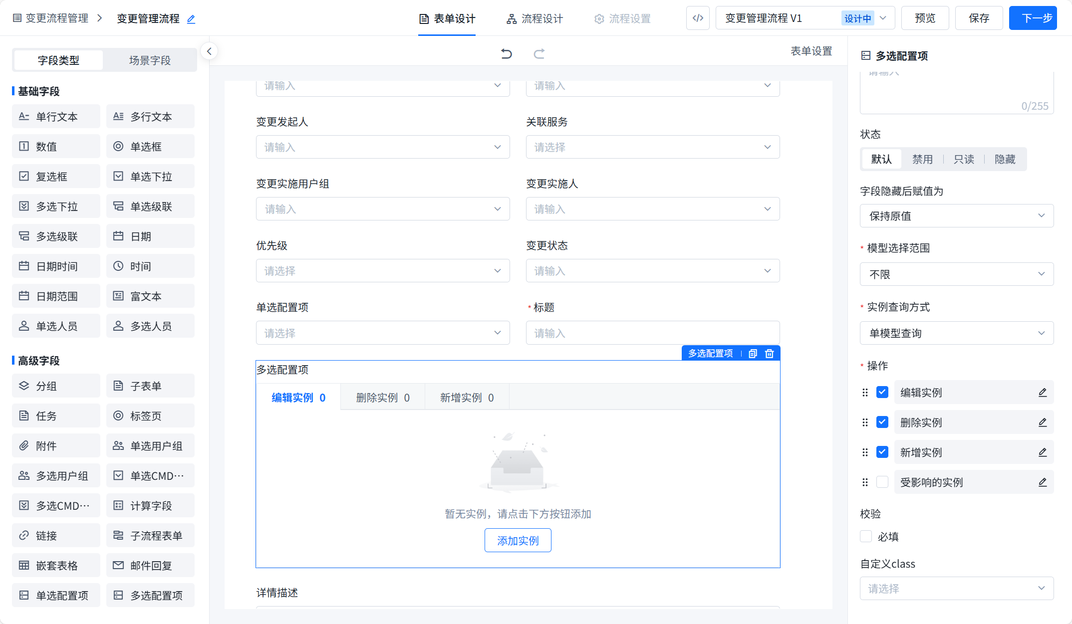
Task: Click the redo arrow icon
Action: 539,53
